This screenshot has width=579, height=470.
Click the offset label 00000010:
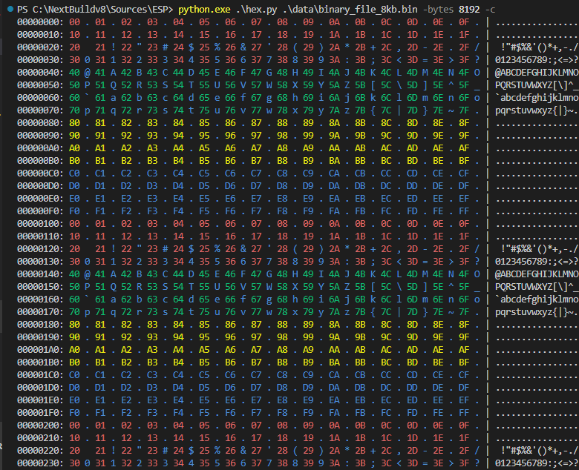tap(40, 35)
